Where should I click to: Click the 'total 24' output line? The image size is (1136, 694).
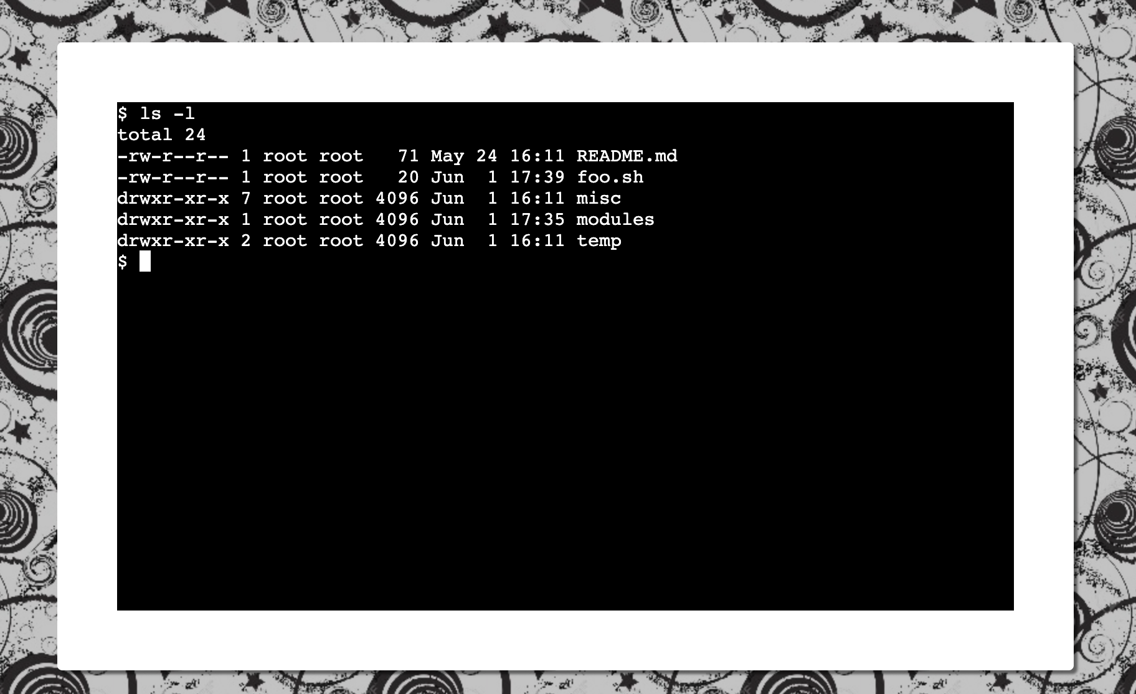click(161, 135)
